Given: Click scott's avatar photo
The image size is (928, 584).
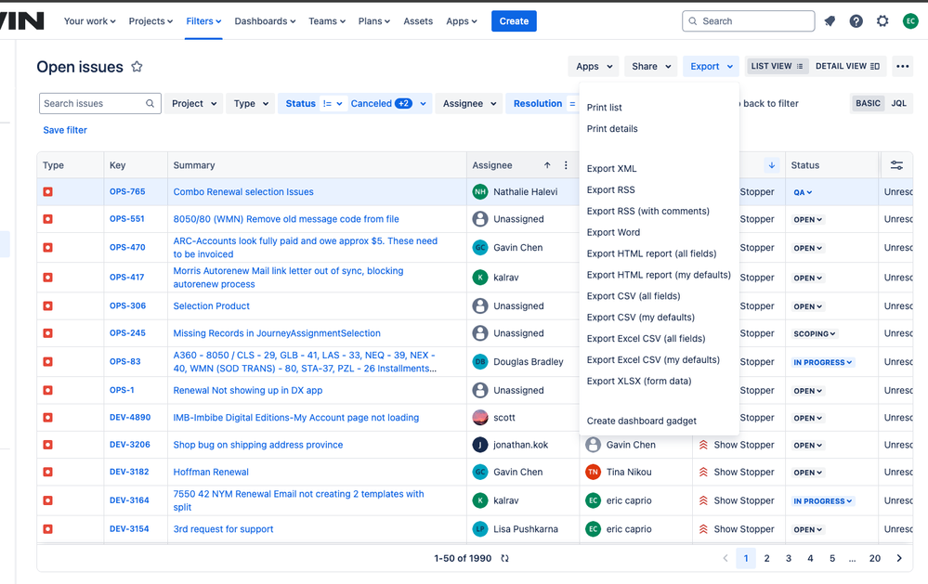Looking at the screenshot, I should (x=480, y=417).
